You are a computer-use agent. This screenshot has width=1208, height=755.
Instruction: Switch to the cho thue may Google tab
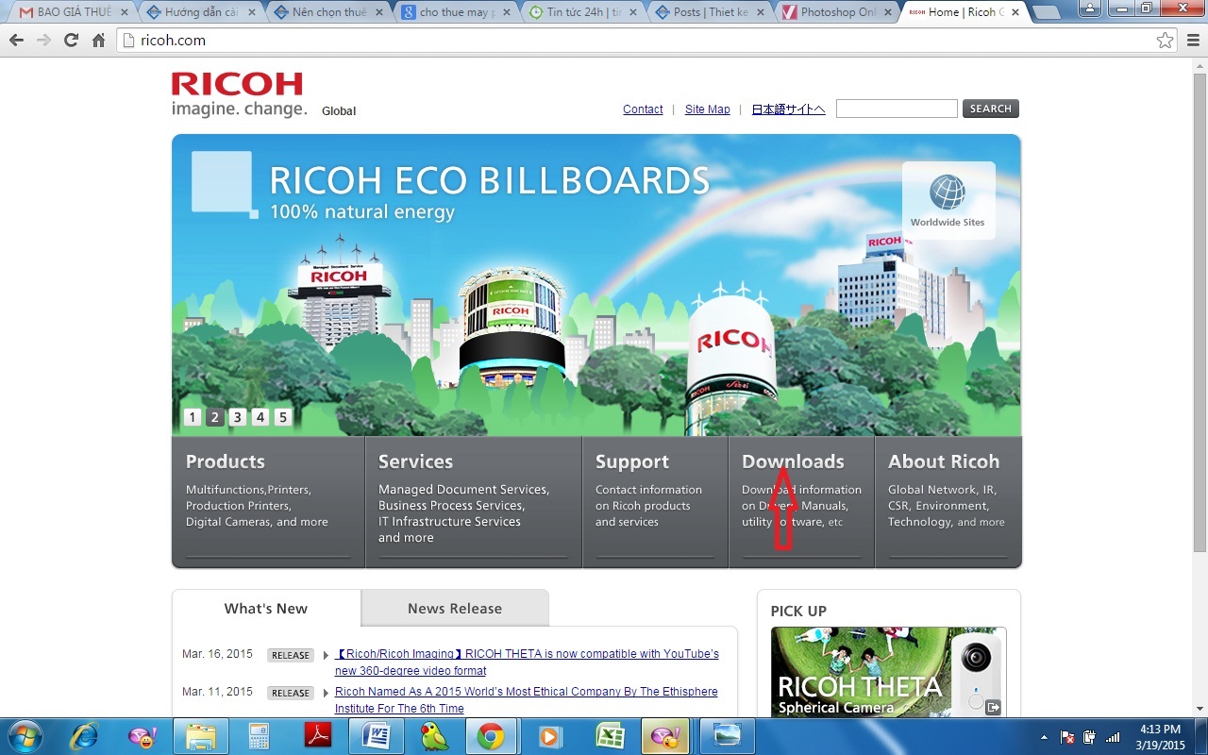tap(454, 12)
